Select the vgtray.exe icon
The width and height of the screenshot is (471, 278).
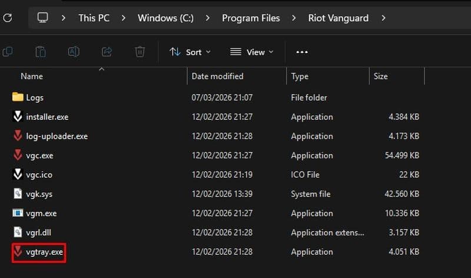coord(18,252)
